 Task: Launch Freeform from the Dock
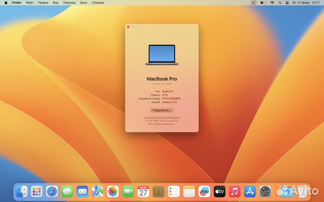pyautogui.click(x=204, y=192)
